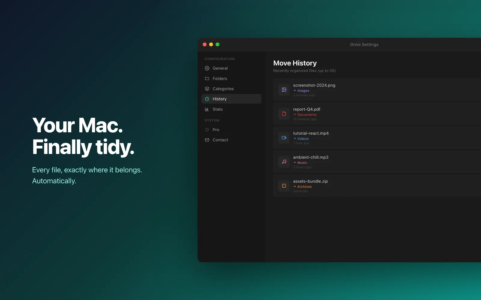Screen dimensions: 481x300
Task: Click the Ornix Settings window title
Action: [x=364, y=44]
